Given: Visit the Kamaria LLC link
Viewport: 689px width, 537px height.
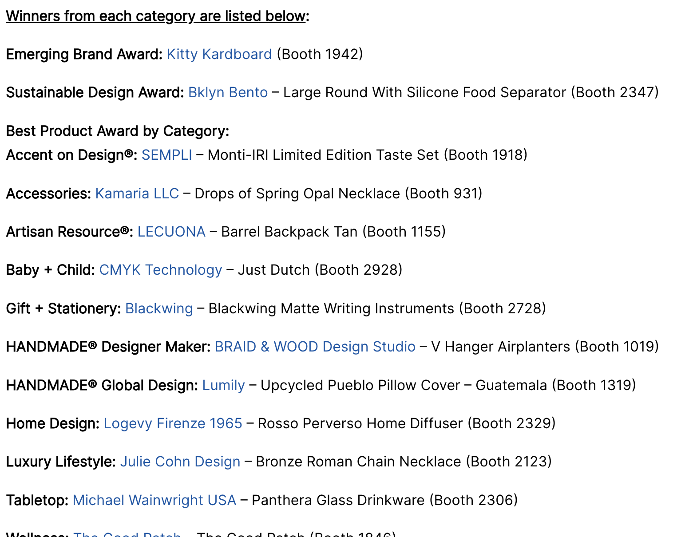Looking at the screenshot, I should [137, 193].
